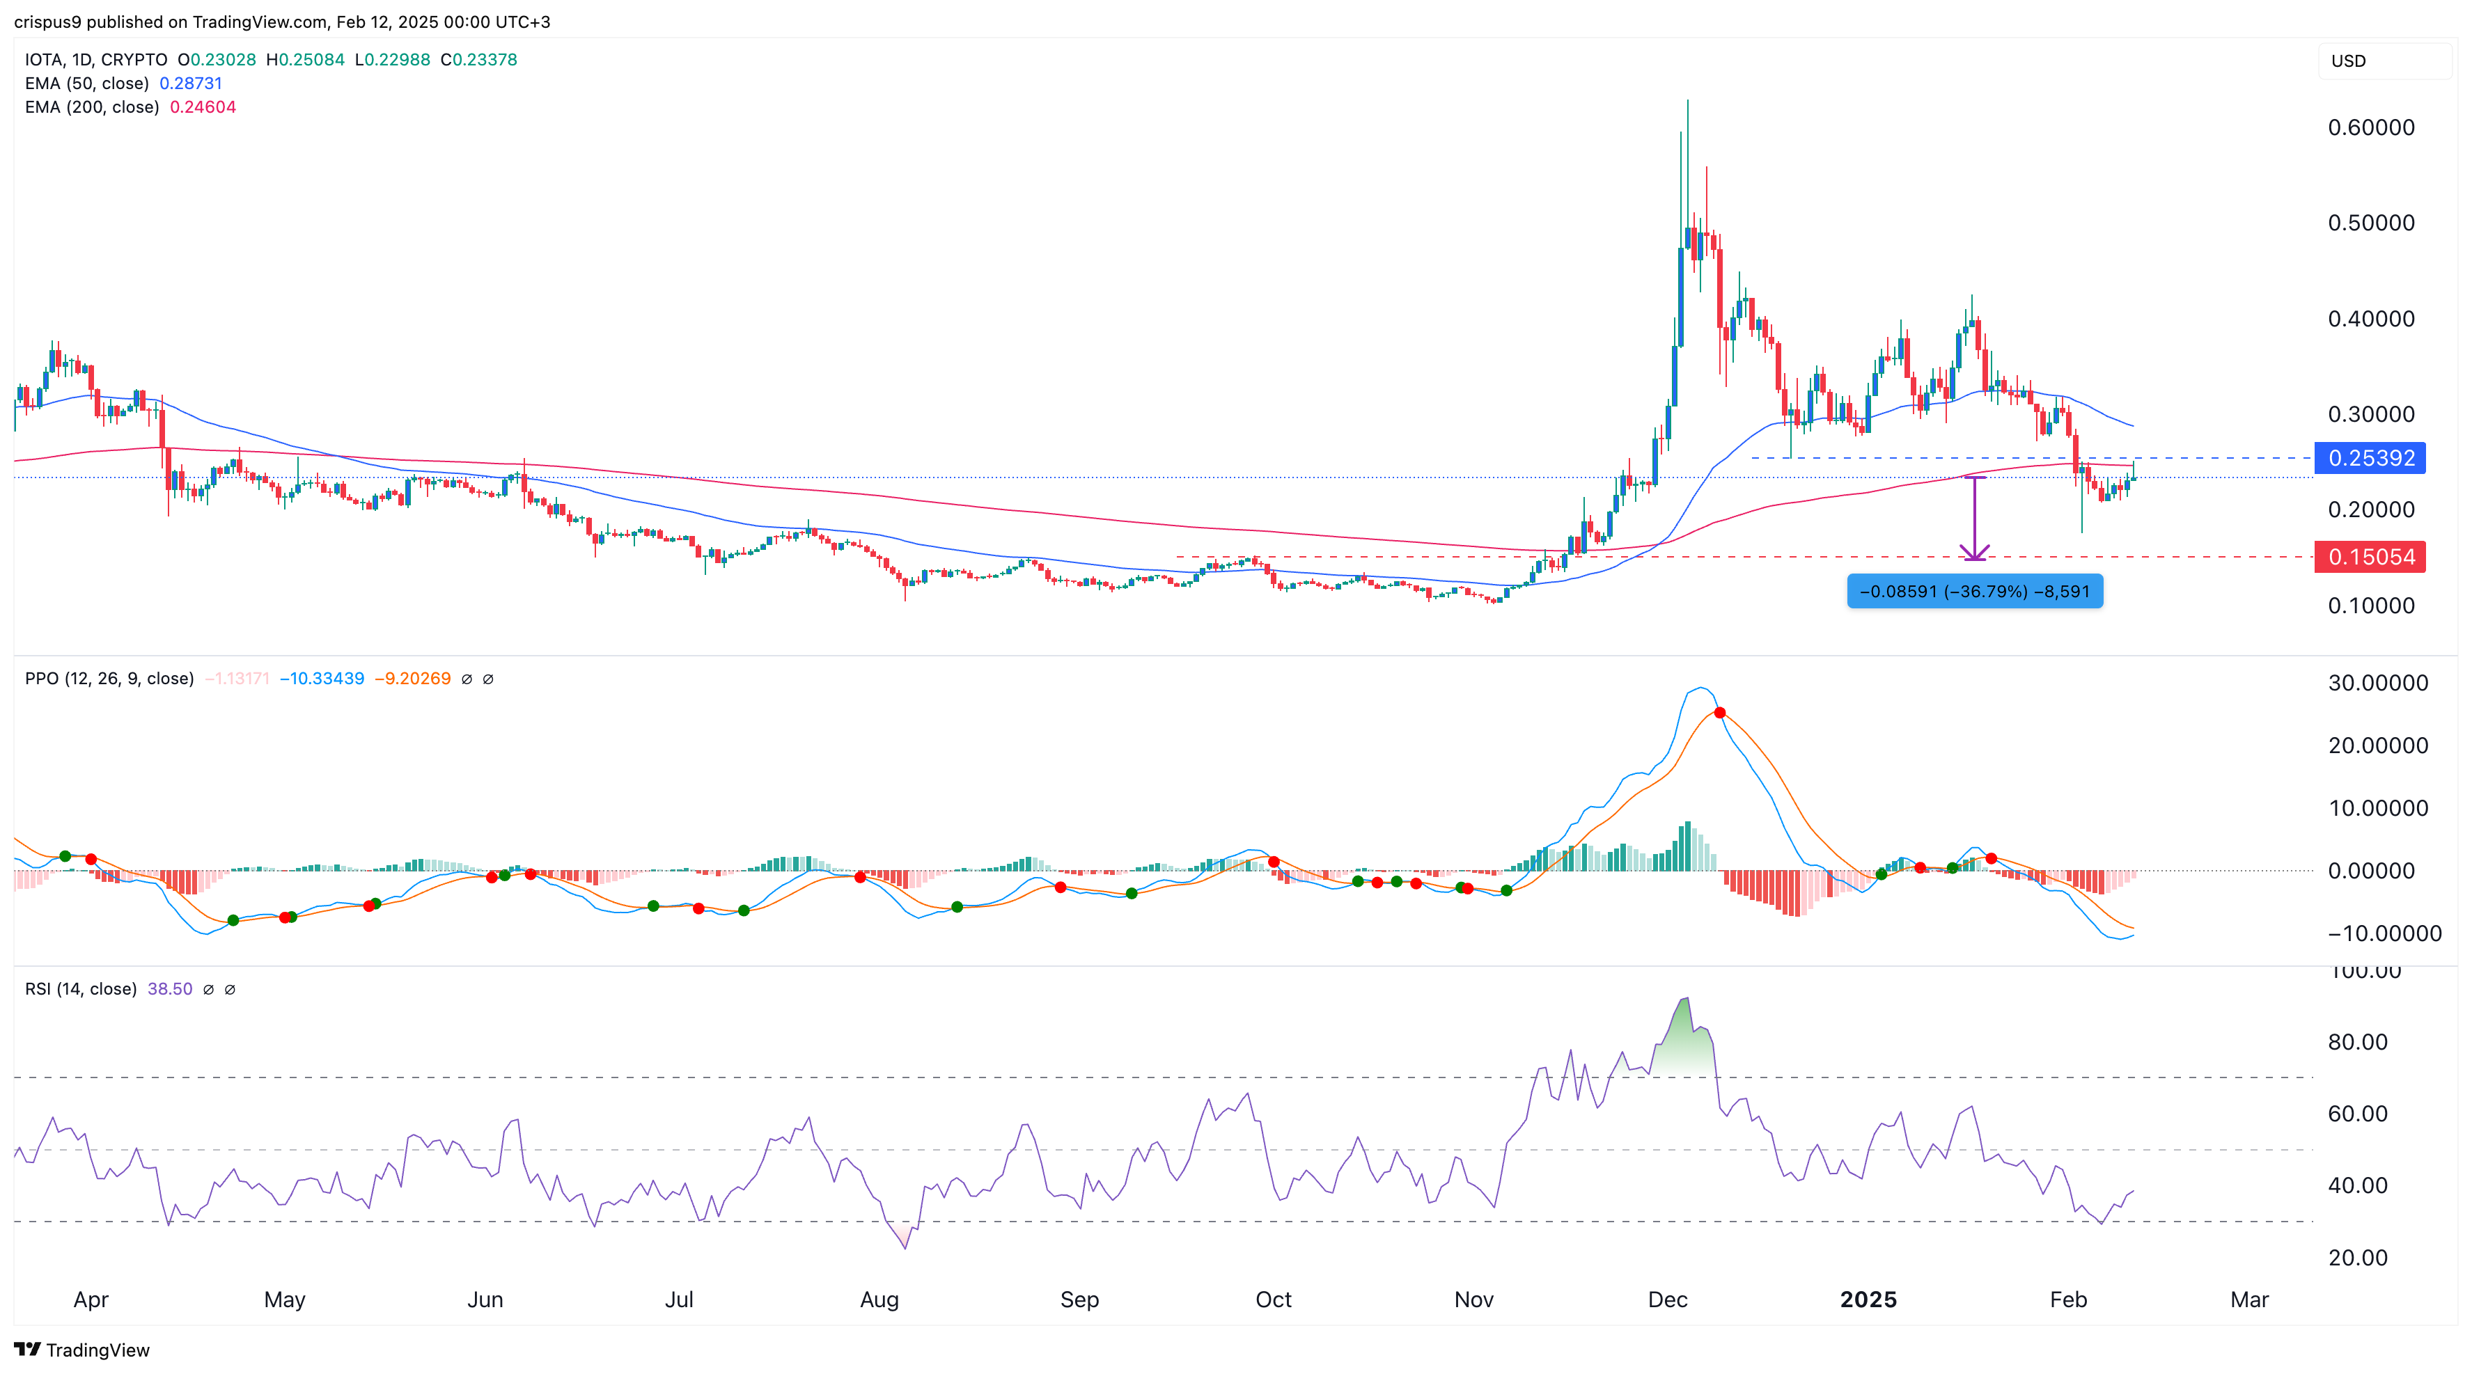Click the TradingView wordmark text
Image resolution: width=2472 pixels, height=1374 pixels.
[x=98, y=1350]
